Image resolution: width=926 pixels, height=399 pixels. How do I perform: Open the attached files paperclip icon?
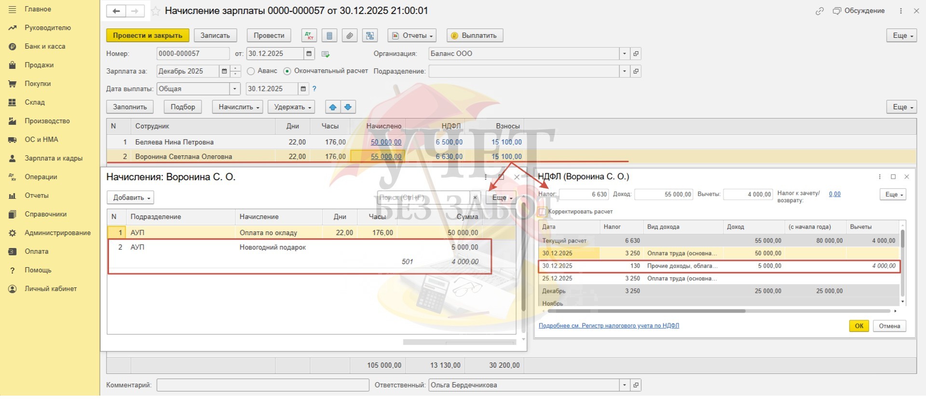coord(349,36)
